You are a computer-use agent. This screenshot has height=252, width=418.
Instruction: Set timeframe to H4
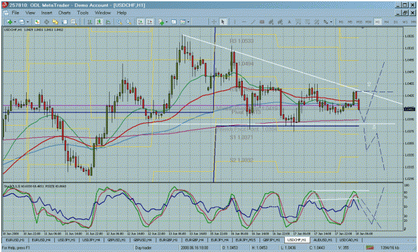[x=387, y=22]
